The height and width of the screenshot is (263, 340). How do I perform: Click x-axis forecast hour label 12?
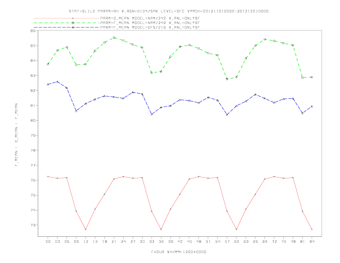pyautogui.click(x=86, y=242)
